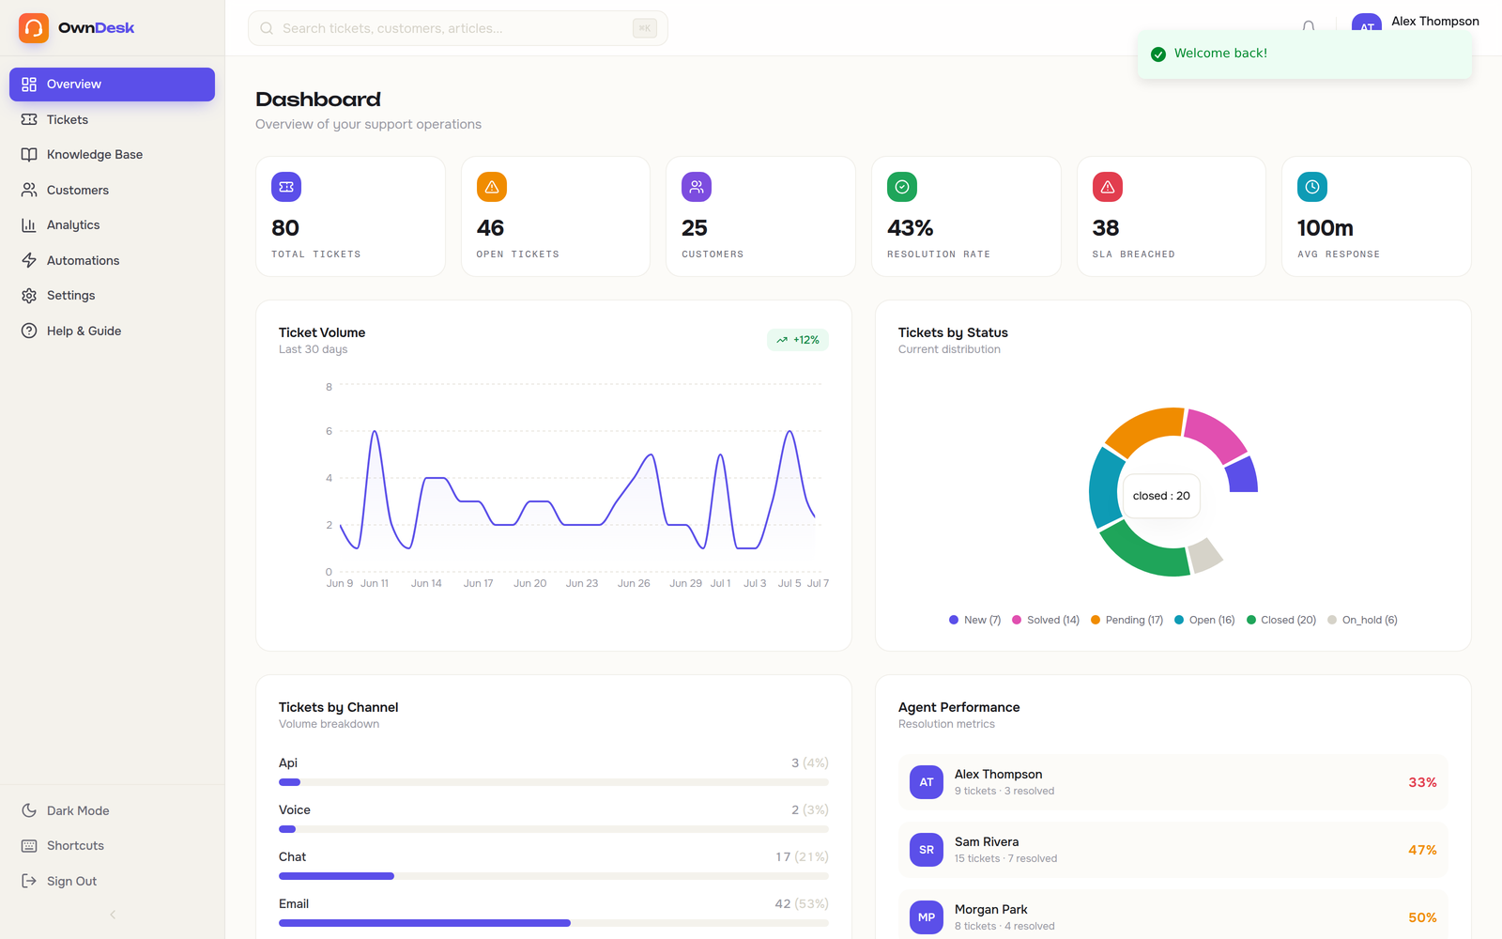This screenshot has height=939, width=1502.
Task: Click the 100m Avg Response value
Action: tap(1326, 228)
